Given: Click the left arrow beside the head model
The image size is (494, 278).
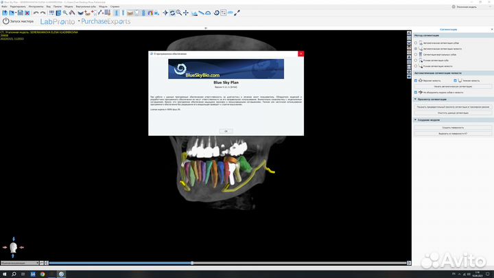Looking at the screenshot, I should [5, 247].
